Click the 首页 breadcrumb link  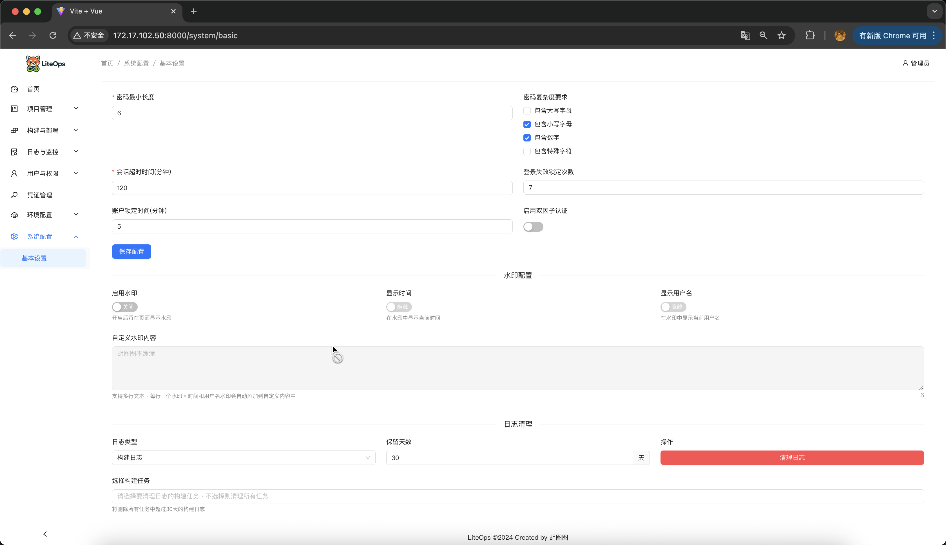click(x=107, y=64)
